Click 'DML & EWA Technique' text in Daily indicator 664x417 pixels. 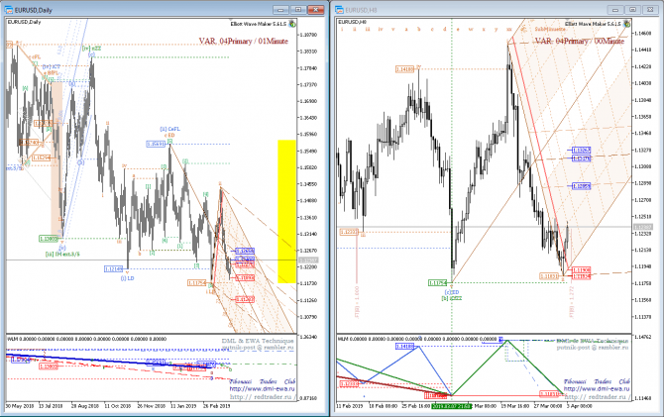[258, 341]
